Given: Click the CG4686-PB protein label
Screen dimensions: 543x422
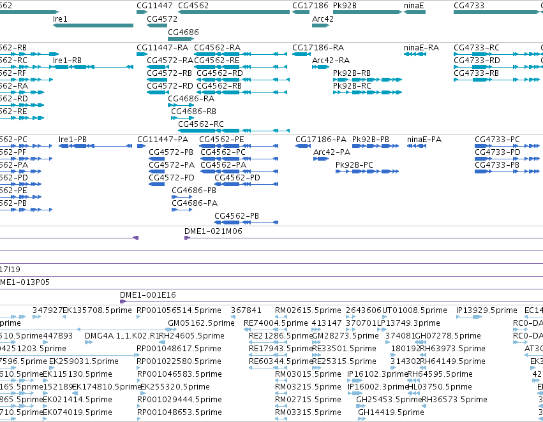Looking at the screenshot, I should coord(194,191).
